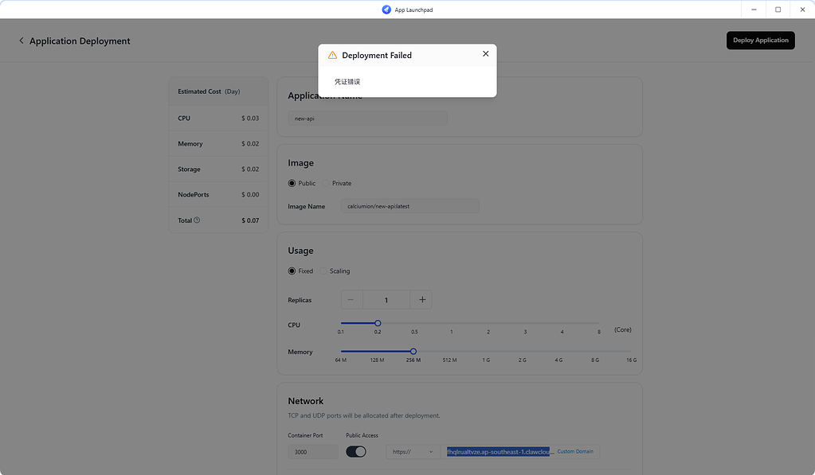Screen dimensions: 815x475
Task: Click the Deploy Application button
Action: 760,40
